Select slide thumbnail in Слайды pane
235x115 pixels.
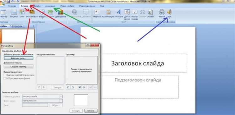click(x=18, y=36)
